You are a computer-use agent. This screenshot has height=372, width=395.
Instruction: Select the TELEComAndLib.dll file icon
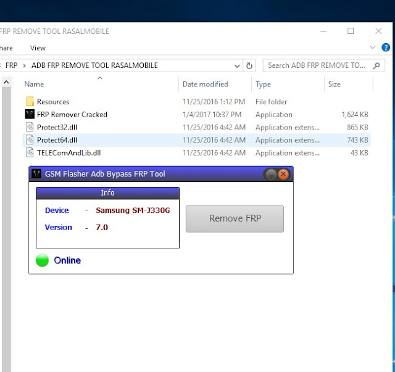(x=30, y=152)
